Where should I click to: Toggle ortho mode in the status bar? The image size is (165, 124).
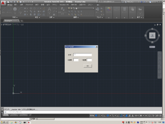[x=105, y=116]
